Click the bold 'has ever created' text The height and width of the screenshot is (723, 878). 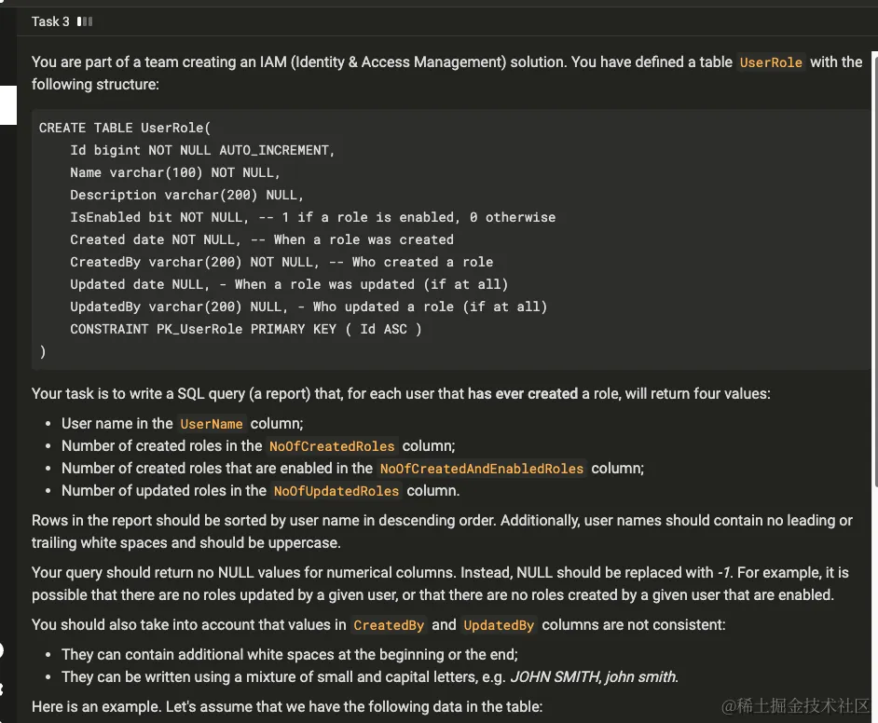(522, 393)
